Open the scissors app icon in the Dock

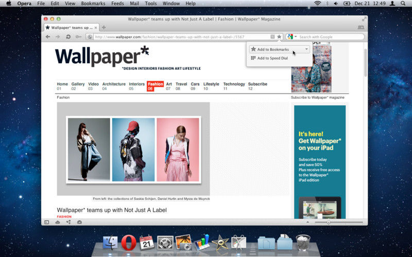coord(238,242)
